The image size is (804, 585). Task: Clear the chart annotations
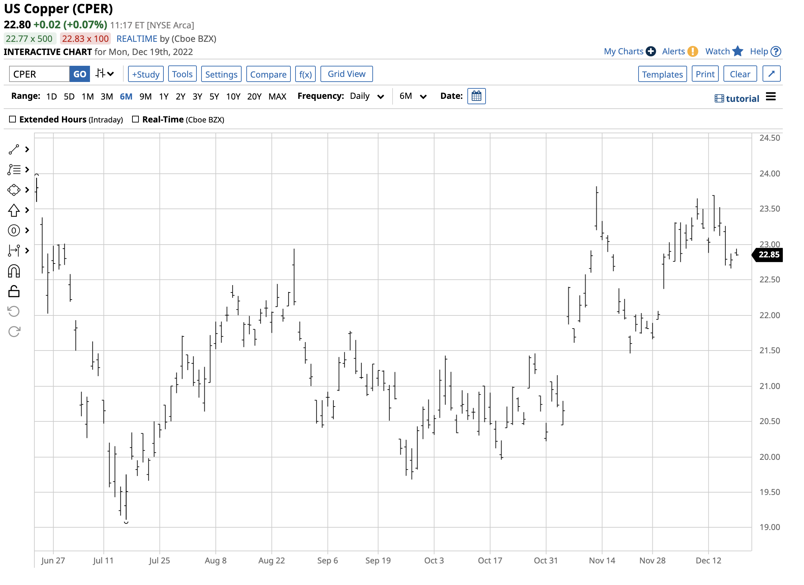click(740, 74)
